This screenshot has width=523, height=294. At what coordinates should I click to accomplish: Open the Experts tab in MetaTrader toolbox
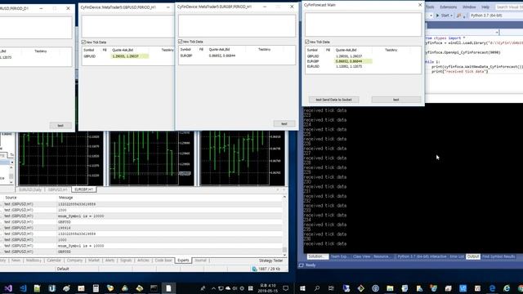[183, 261]
